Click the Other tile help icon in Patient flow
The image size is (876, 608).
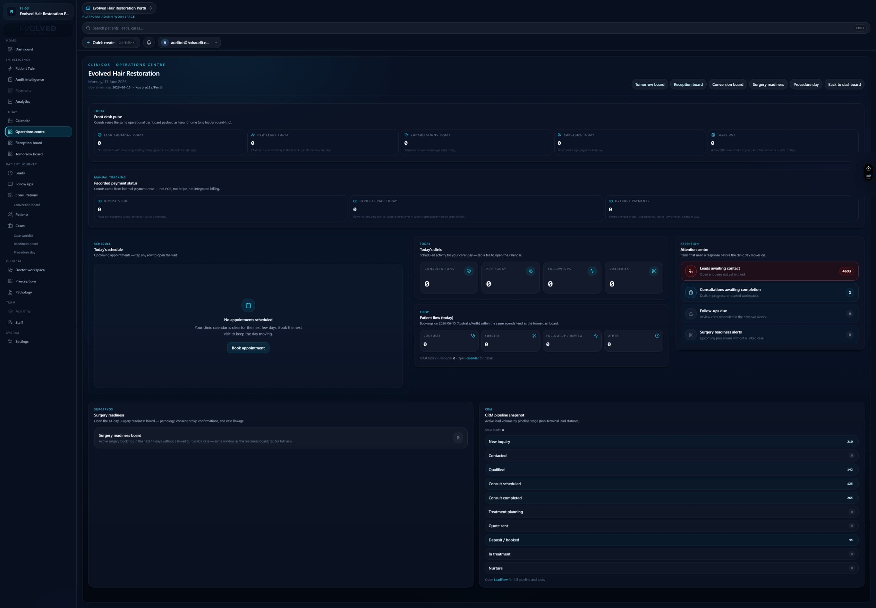pyautogui.click(x=657, y=336)
